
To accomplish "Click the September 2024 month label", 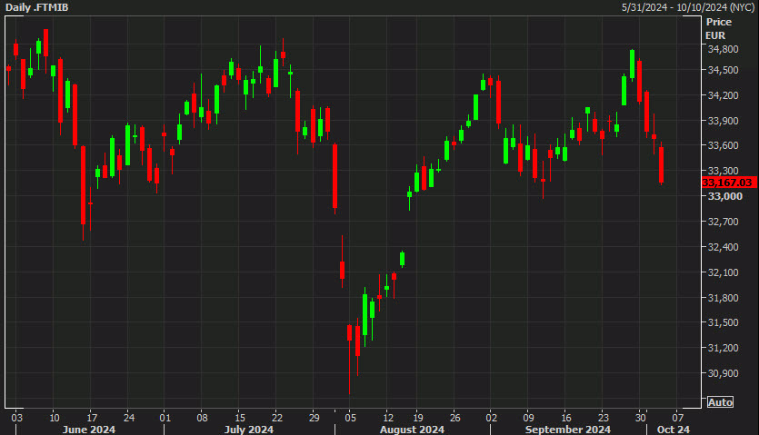I will pos(568,429).
